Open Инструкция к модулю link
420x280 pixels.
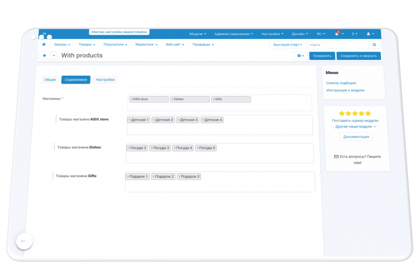click(345, 90)
